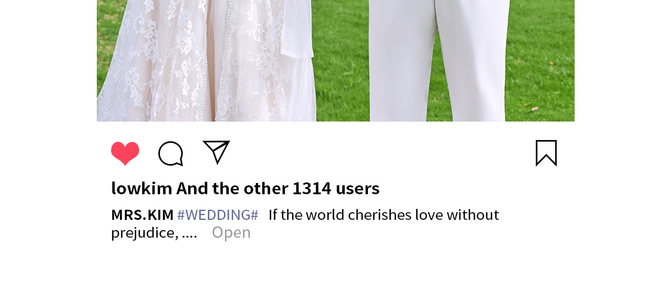The image size is (672, 289).
Task: View the other 1314 users who liked
Action: coord(278,188)
